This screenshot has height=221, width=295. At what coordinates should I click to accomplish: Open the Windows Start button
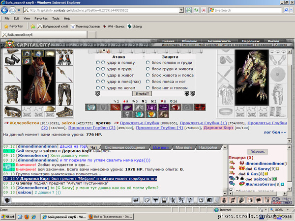(x=8, y=217)
